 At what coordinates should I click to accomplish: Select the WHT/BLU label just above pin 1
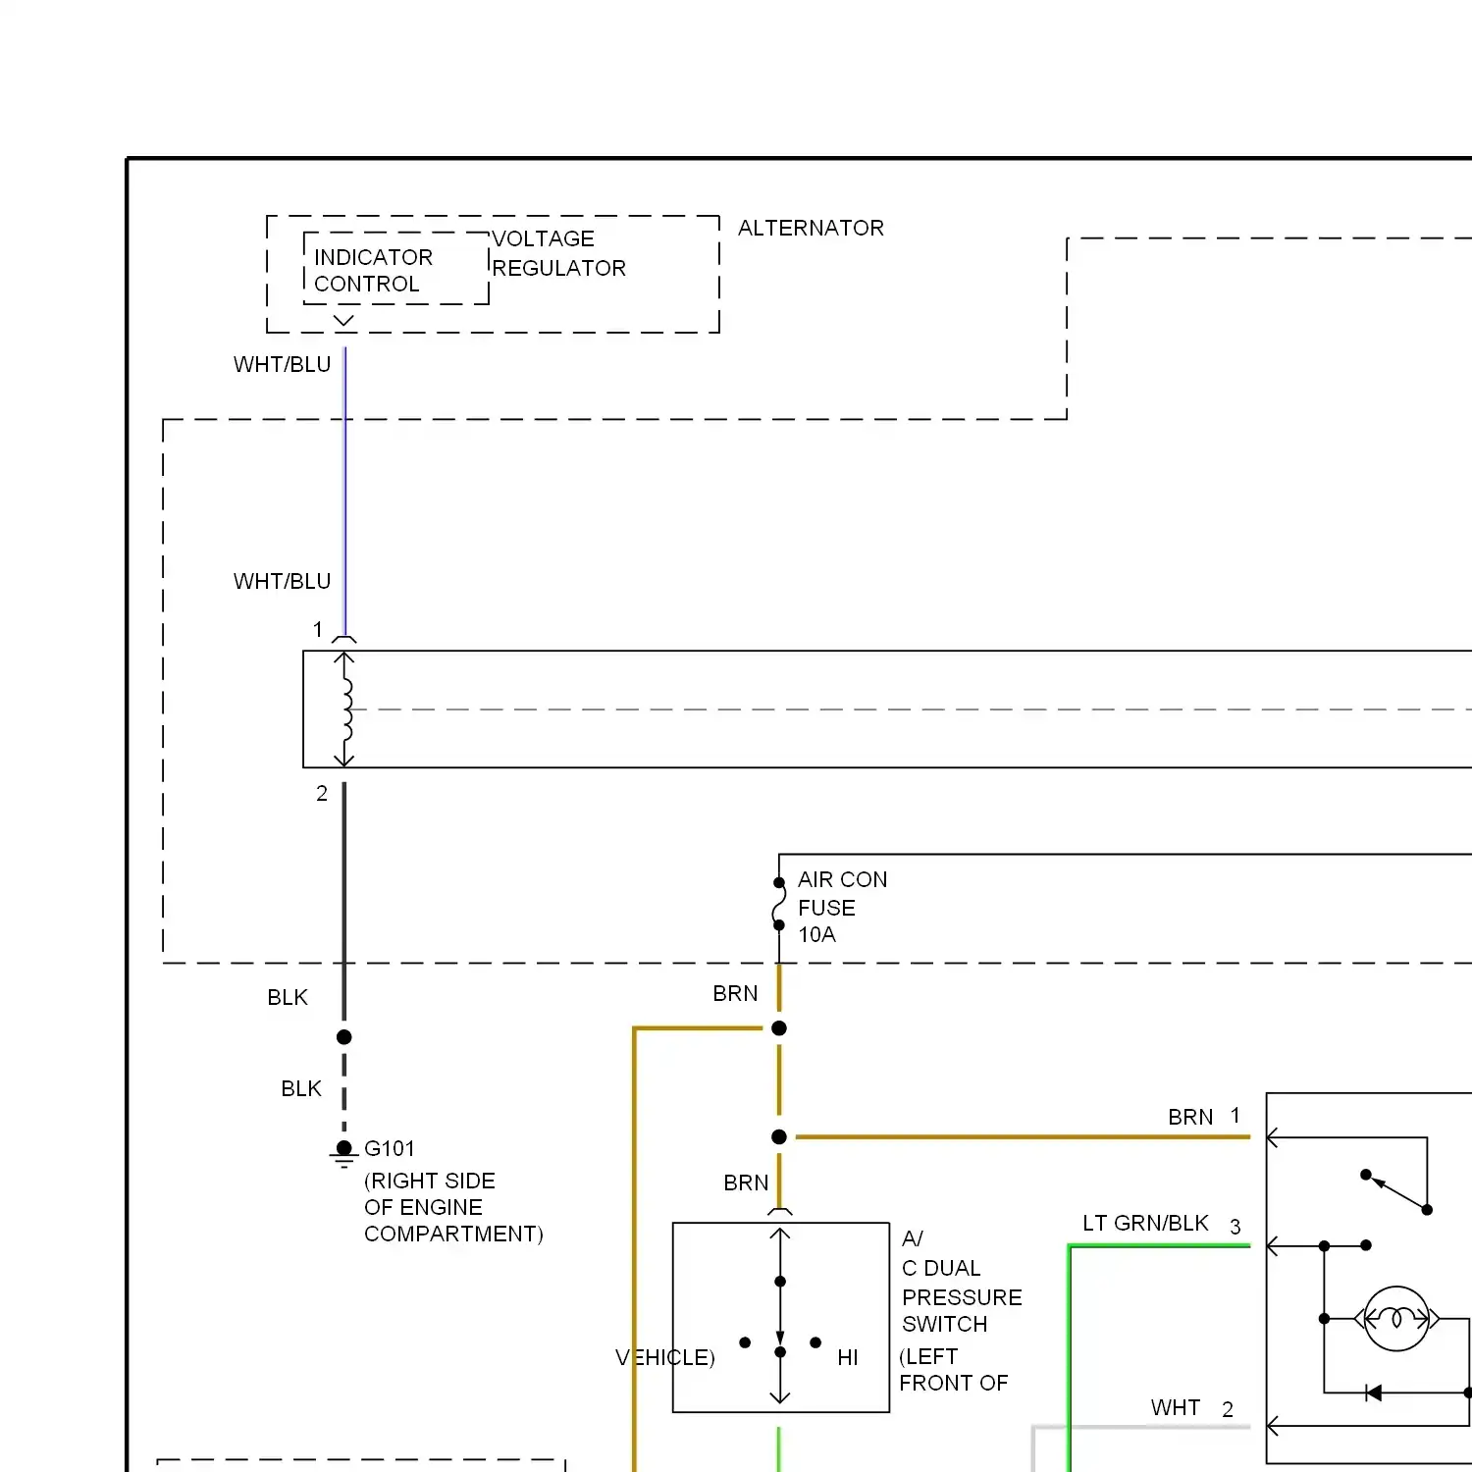[282, 581]
